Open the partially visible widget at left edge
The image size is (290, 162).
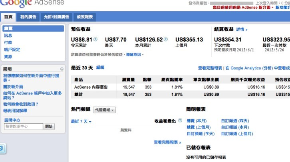(x=2, y=148)
